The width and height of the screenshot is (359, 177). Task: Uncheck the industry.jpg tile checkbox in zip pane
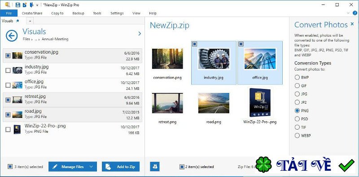click(194, 44)
